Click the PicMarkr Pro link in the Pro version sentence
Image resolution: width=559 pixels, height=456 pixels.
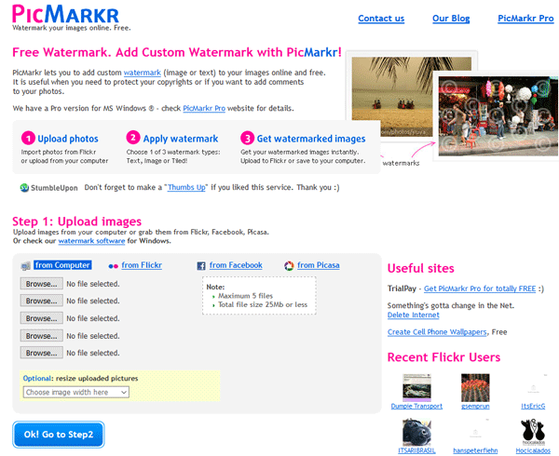pos(204,108)
